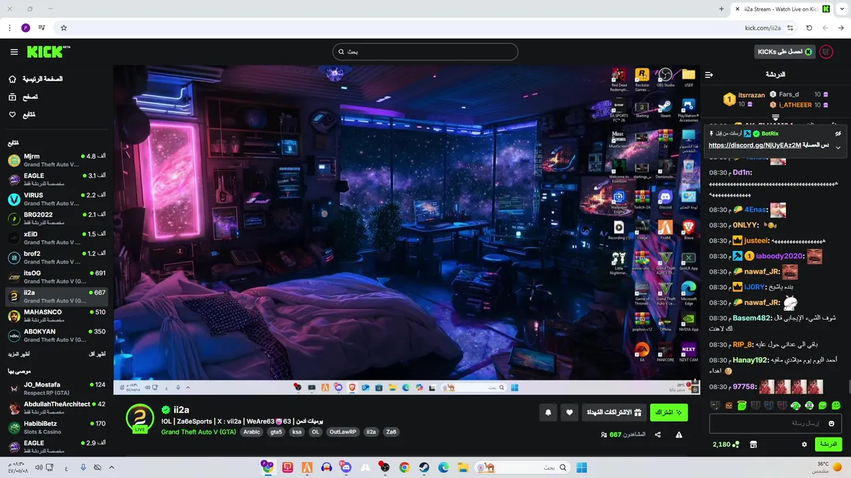Expand the gift leaderboard handle
The image size is (851, 478).
[775, 118]
